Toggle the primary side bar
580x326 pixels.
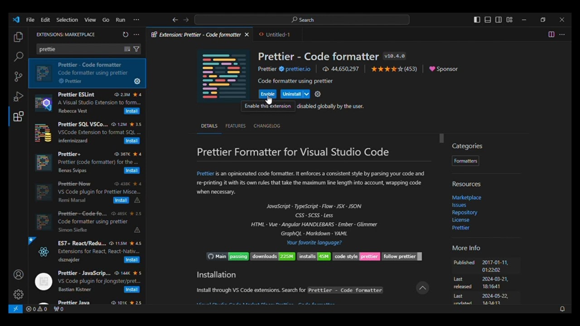(477, 20)
